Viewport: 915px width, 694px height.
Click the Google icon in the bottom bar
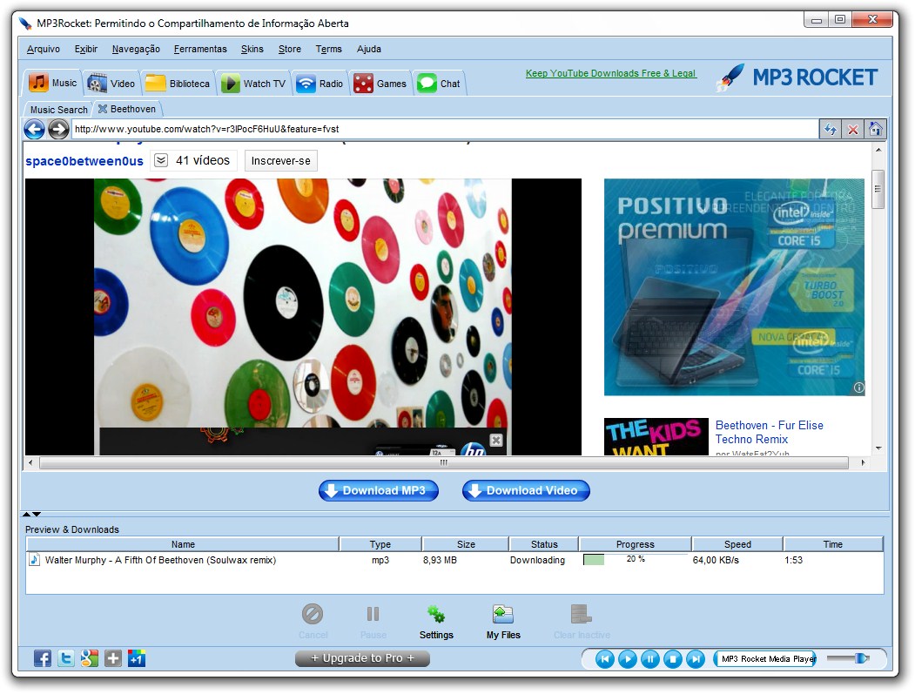click(x=90, y=658)
